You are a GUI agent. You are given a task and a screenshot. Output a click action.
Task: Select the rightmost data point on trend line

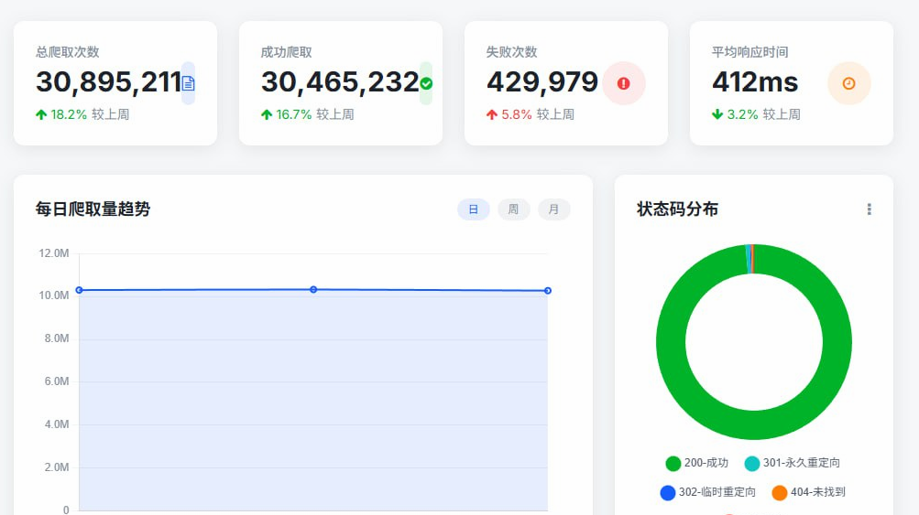click(547, 291)
